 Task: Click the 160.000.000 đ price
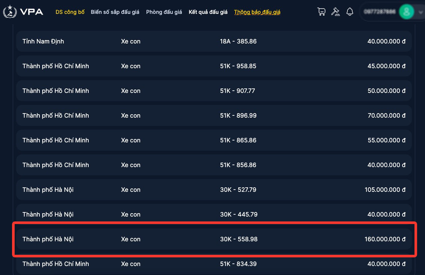point(385,239)
